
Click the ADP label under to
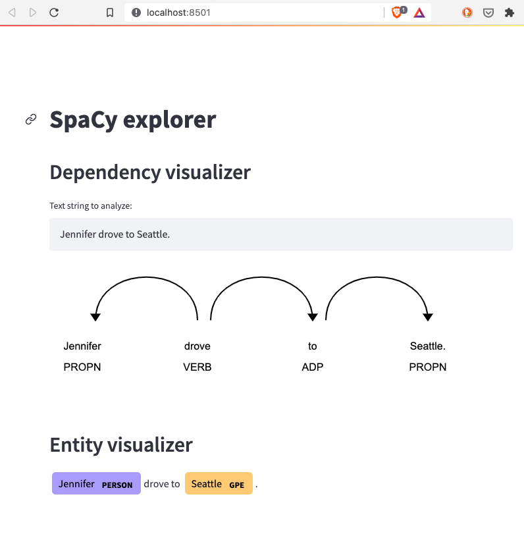pos(312,367)
